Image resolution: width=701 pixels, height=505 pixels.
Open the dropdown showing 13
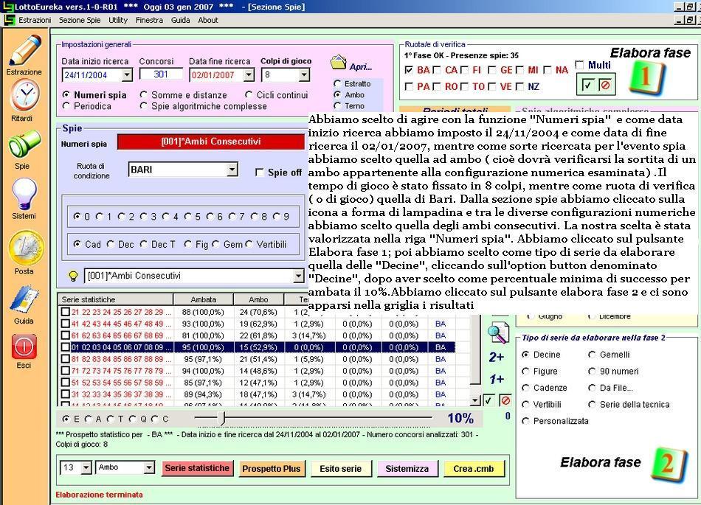86,467
